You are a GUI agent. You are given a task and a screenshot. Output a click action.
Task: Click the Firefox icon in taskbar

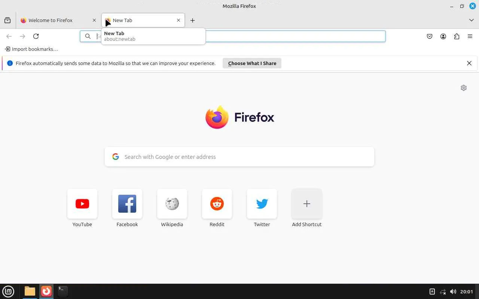click(x=46, y=291)
